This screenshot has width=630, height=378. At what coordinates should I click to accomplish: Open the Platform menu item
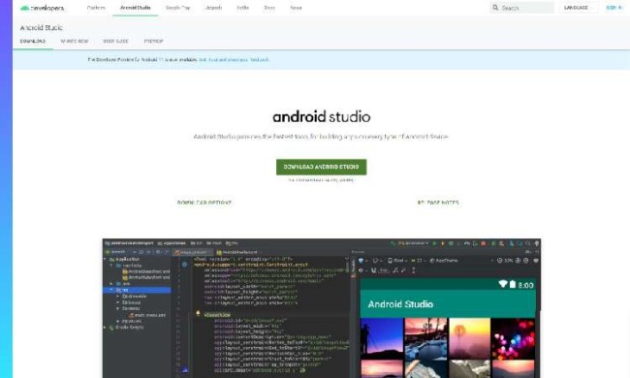click(x=96, y=8)
